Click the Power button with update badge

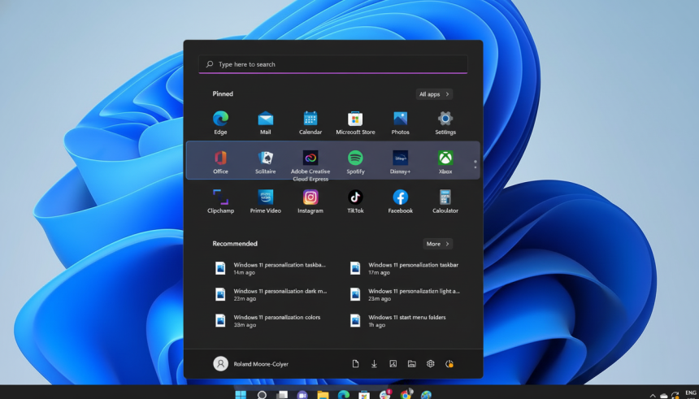coord(449,364)
